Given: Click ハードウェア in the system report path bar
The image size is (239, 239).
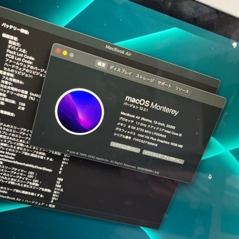Looking at the screenshot, I should tap(35, 202).
